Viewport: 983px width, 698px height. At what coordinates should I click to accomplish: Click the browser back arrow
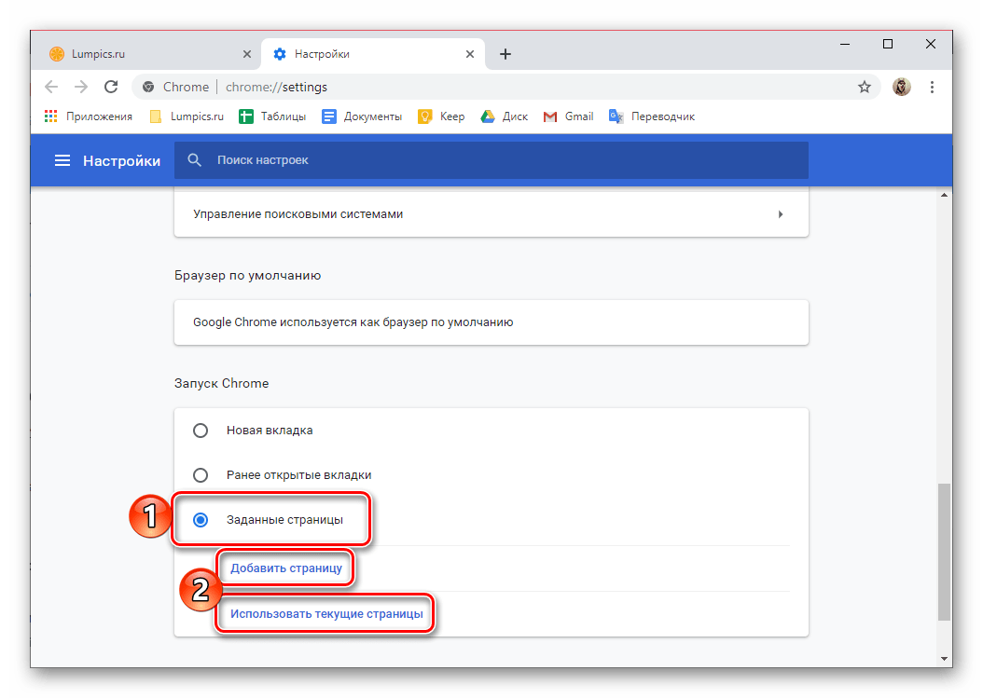tap(51, 87)
